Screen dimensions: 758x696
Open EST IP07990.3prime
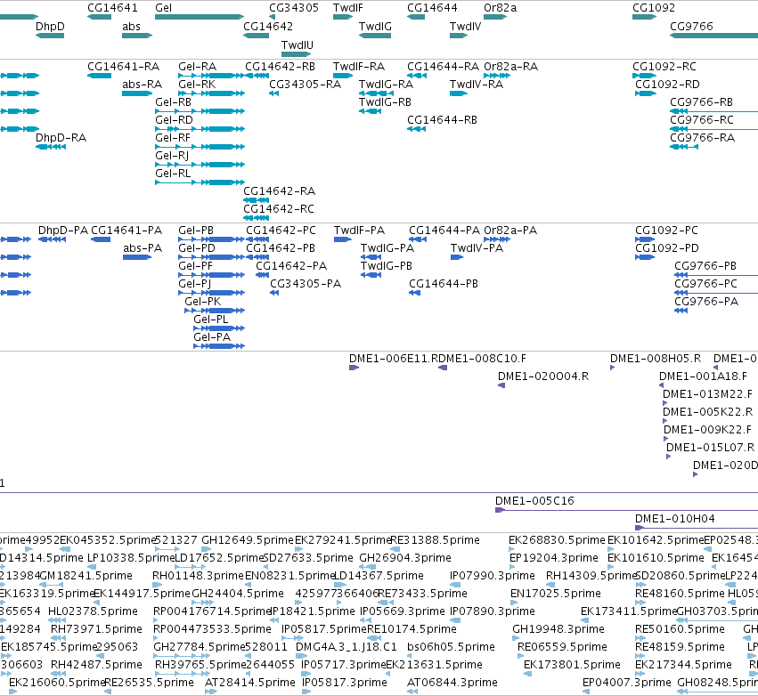point(492,576)
